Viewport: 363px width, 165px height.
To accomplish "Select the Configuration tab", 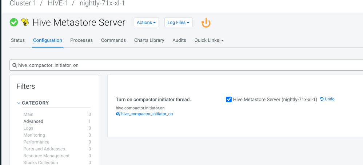I will pos(47,40).
